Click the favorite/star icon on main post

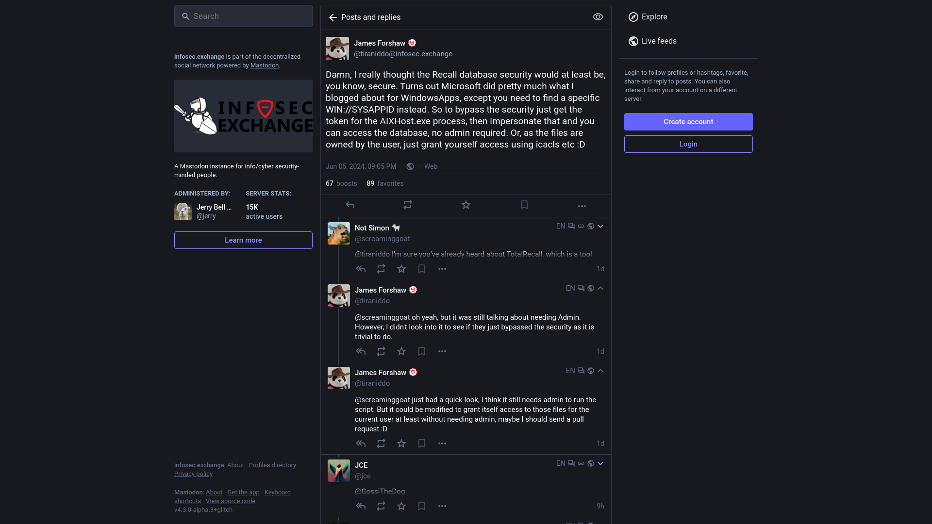click(466, 205)
